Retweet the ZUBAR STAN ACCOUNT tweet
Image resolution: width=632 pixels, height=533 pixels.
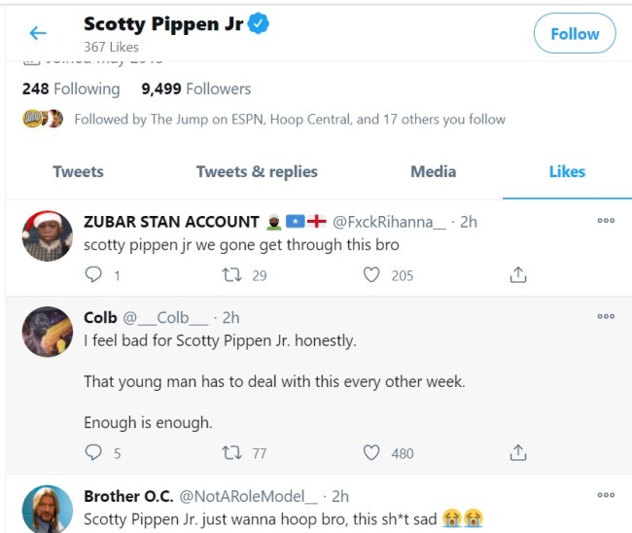232,275
